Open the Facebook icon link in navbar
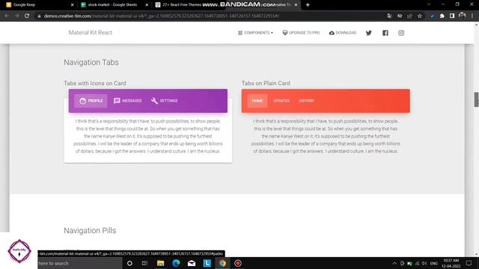479x269 pixels. [x=385, y=33]
